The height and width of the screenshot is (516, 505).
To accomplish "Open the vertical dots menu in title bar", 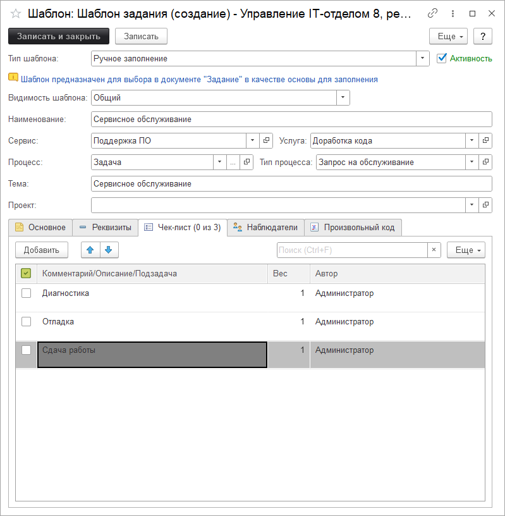I will (x=451, y=13).
